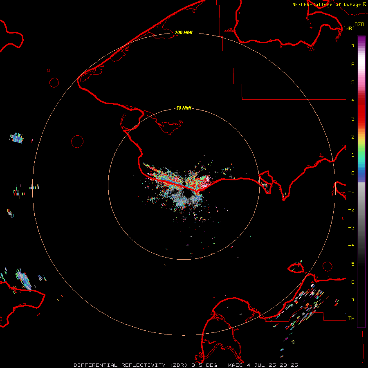Click the -7 dB tick on color scale
The width and height of the screenshot is (368, 368).
pos(351,300)
